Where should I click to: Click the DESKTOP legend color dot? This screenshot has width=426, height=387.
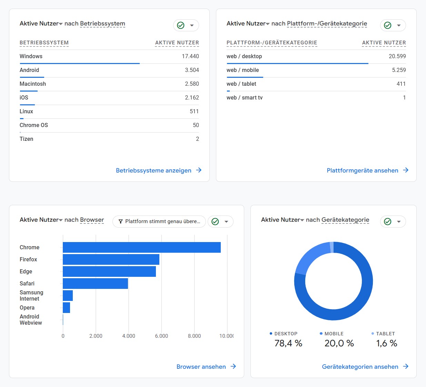click(x=271, y=334)
